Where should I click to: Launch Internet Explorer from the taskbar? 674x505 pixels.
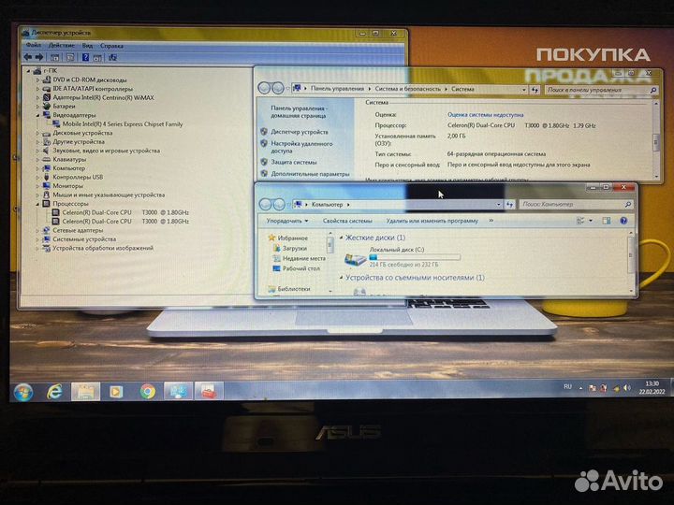click(x=54, y=392)
